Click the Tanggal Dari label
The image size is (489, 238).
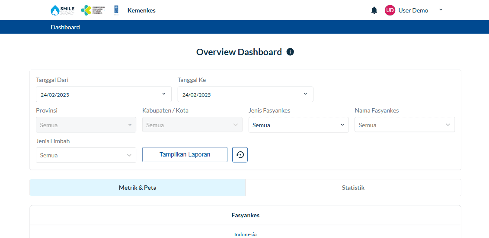(x=52, y=80)
